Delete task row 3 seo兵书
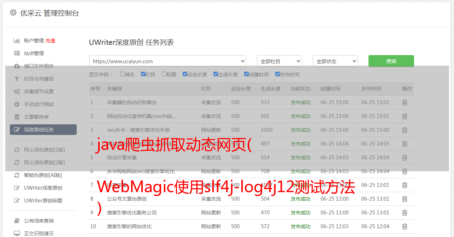Screen dimensions: 454x237 (x=405, y=130)
